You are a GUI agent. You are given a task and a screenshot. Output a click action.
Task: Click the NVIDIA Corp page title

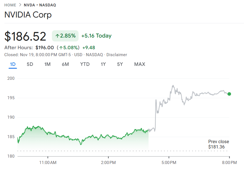28,15
